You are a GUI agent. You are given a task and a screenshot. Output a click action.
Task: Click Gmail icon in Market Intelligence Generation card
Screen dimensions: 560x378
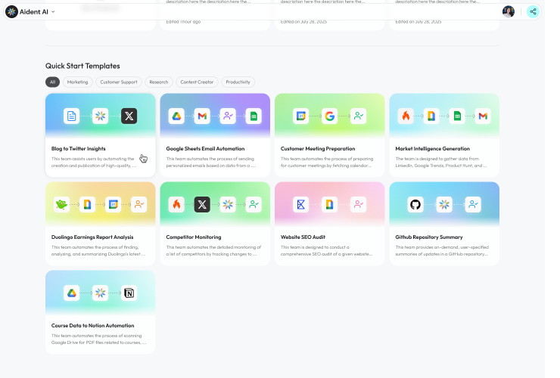point(483,116)
